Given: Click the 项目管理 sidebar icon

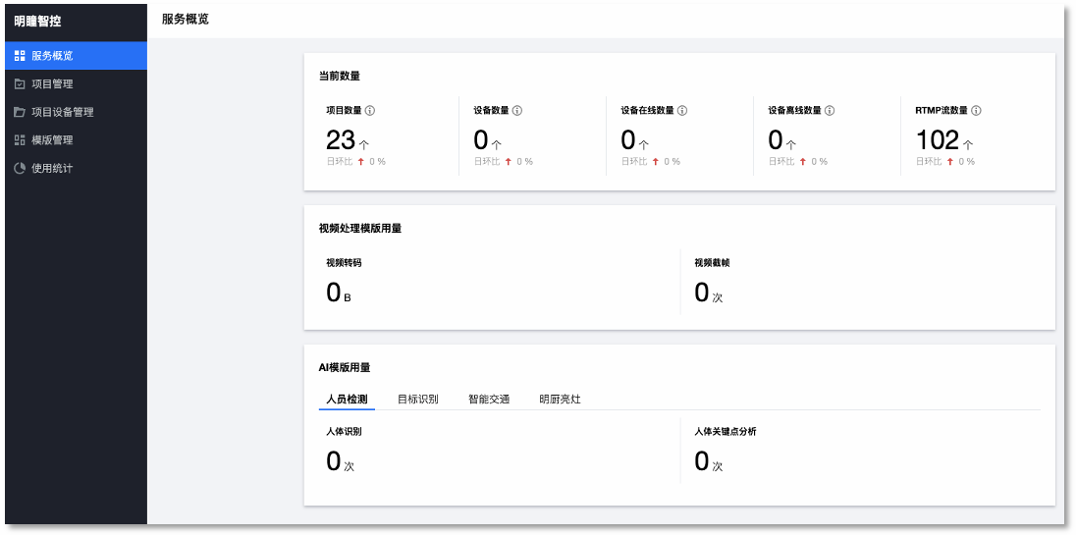Looking at the screenshot, I should 20,84.
